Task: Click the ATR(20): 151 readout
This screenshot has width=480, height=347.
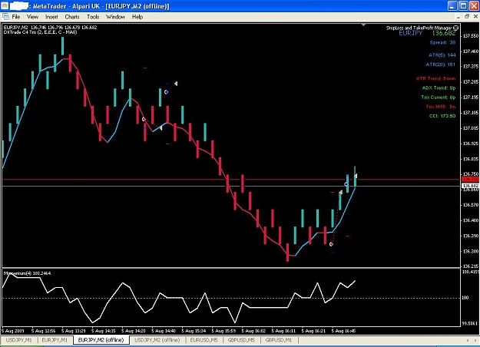Action: (x=441, y=64)
